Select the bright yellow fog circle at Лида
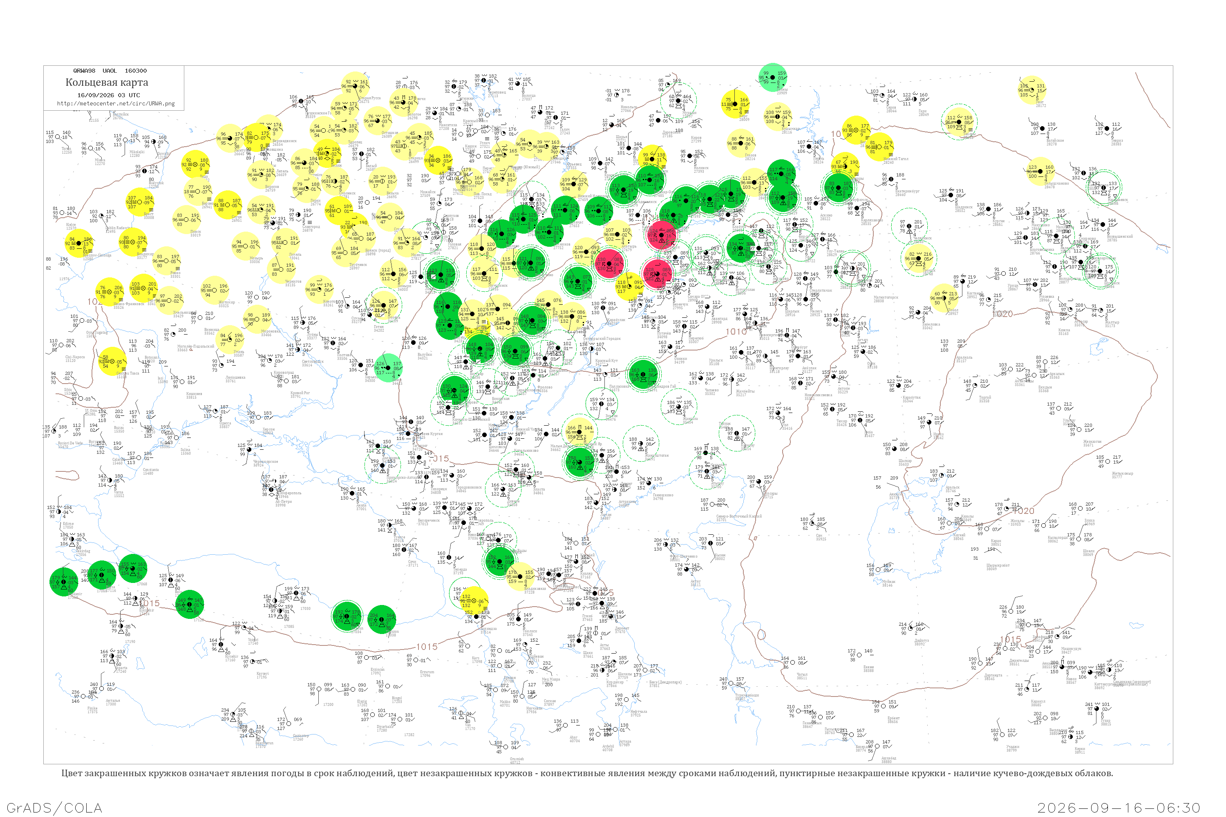This screenshot has height=817, width=1226. click(x=196, y=165)
